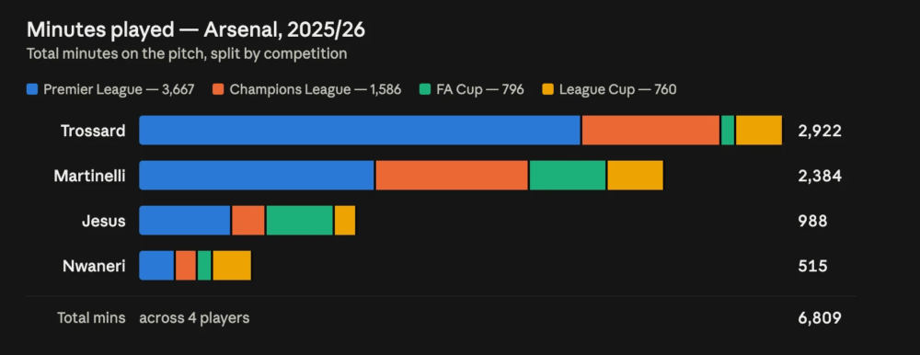Select Jesus's green FA Cup bar segment
This screenshot has width=920, height=355.
[x=300, y=221]
